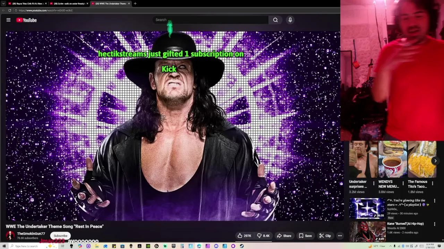
Task: Open Task View from taskbar
Action: (x=62, y=246)
